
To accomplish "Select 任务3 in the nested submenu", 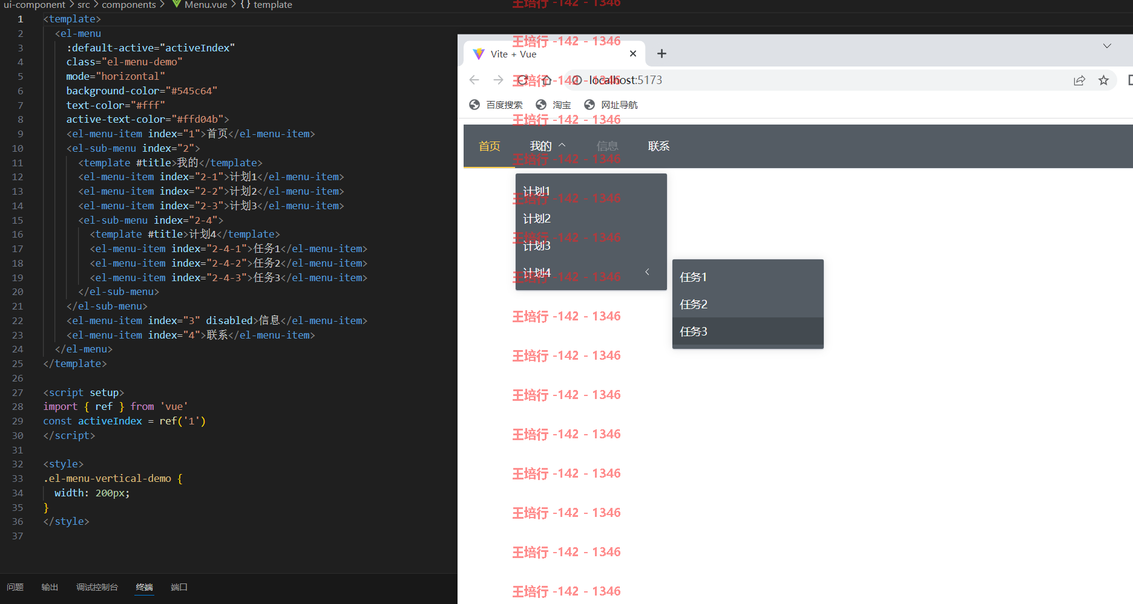I will pyautogui.click(x=747, y=331).
